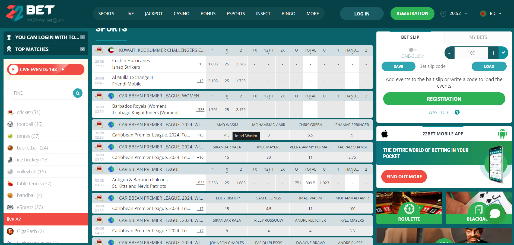This screenshot has height=245, width=514.
Task: Increase stake with the plus button
Action: [493, 53]
